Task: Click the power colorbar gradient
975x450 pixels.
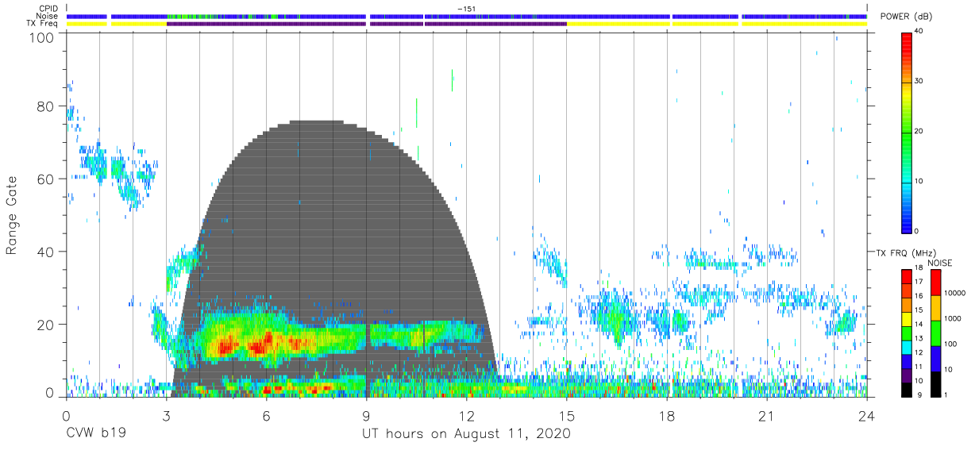Action: (x=907, y=133)
